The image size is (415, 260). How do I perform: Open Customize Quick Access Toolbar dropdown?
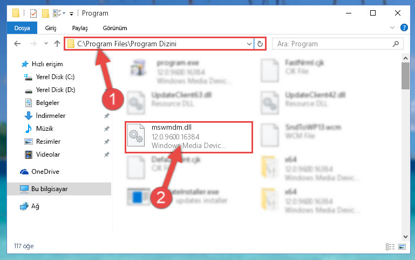pos(71,13)
